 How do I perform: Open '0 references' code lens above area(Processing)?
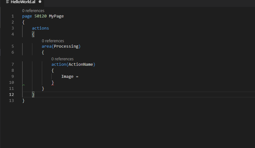pyautogui.click(x=53, y=41)
